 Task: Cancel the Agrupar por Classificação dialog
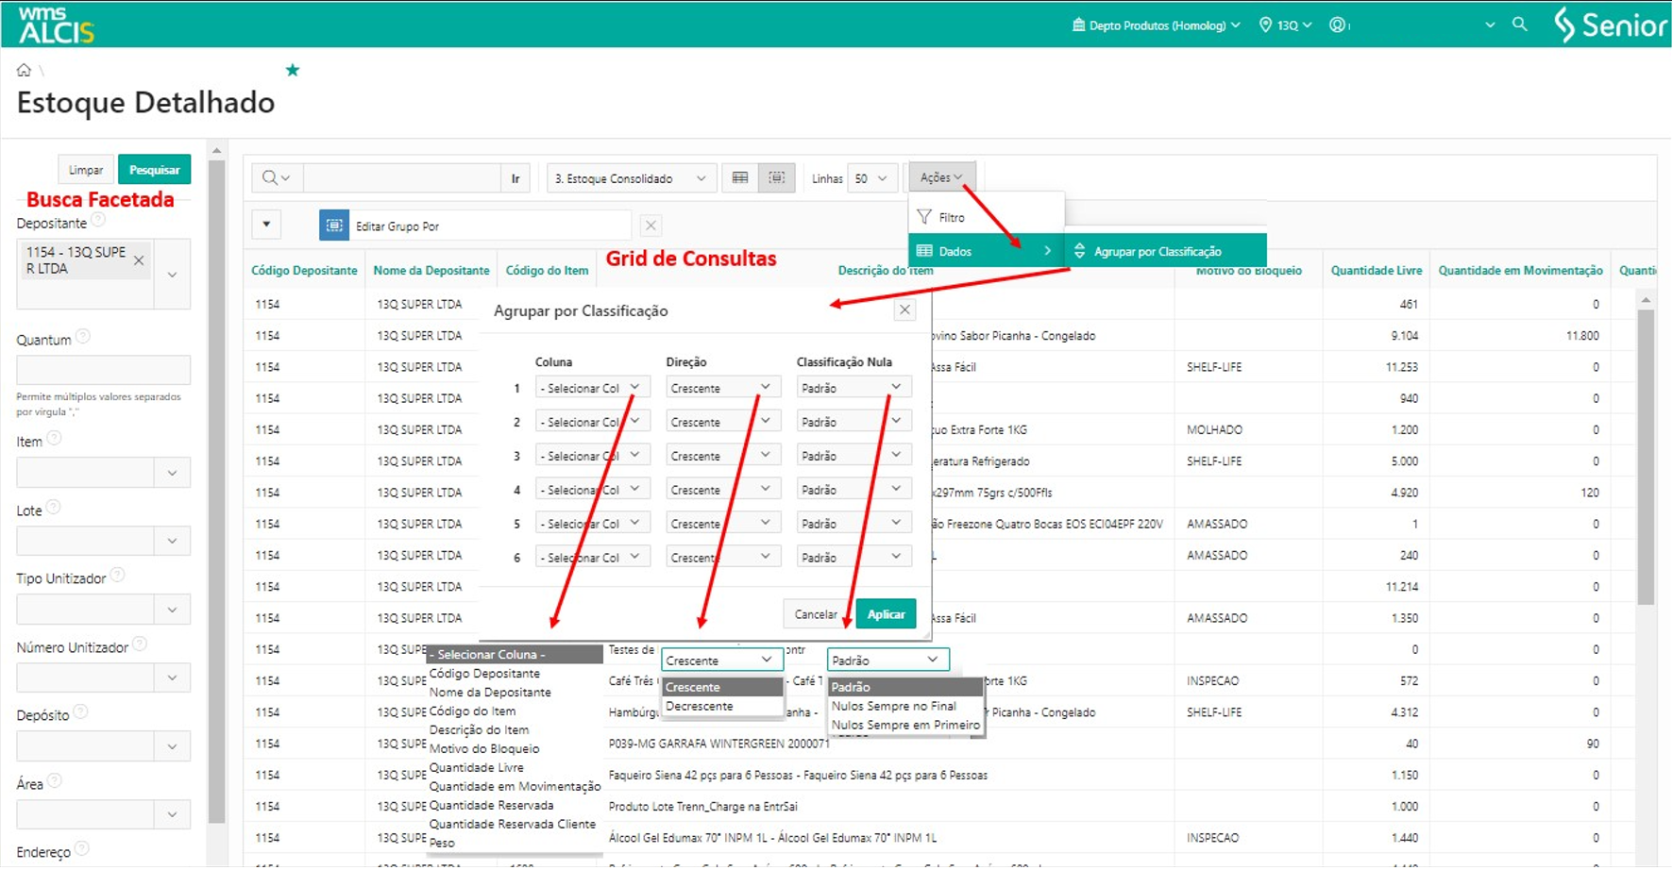click(x=816, y=614)
